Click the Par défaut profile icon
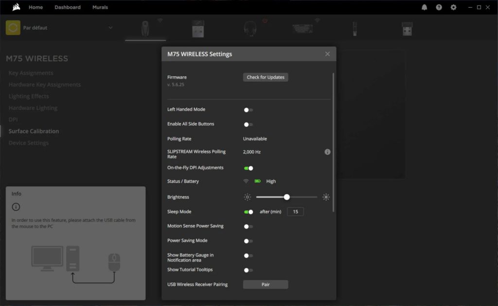 click(13, 28)
